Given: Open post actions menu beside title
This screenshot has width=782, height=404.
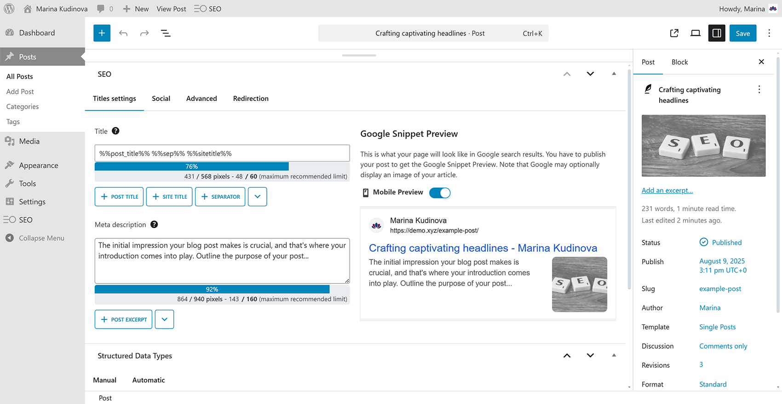Looking at the screenshot, I should [759, 90].
